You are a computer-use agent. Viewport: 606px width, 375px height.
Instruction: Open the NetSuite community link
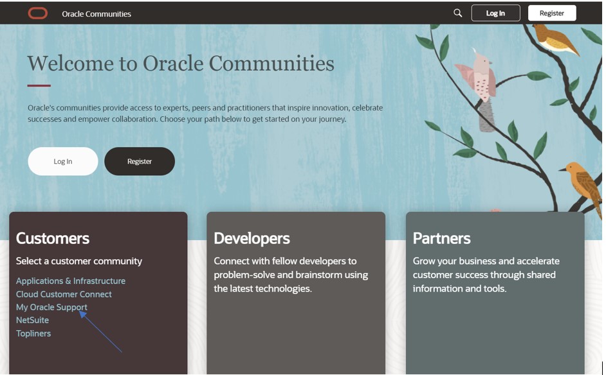click(x=32, y=320)
